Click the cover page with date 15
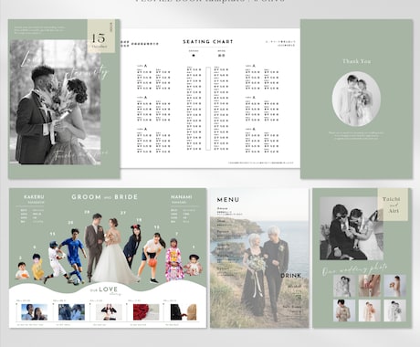This screenshot has width=420, height=347. (64, 99)
